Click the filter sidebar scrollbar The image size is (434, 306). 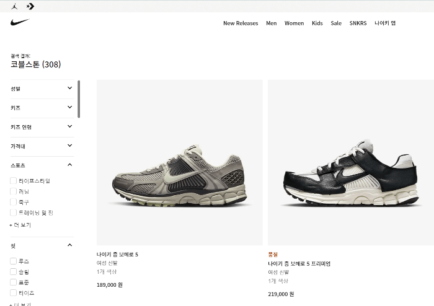coord(79,99)
